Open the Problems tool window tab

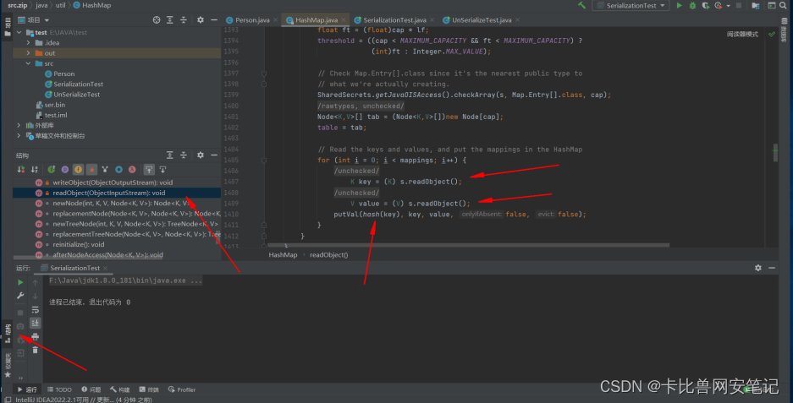[x=91, y=389]
